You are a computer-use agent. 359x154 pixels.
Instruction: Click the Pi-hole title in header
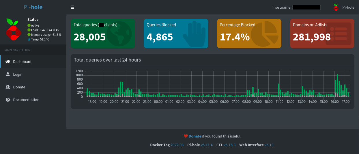click(x=33, y=7)
